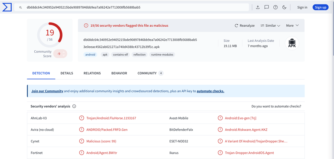The image size is (334, 159).
Task: Switch to the DETAILS tab
Action: (x=67, y=73)
